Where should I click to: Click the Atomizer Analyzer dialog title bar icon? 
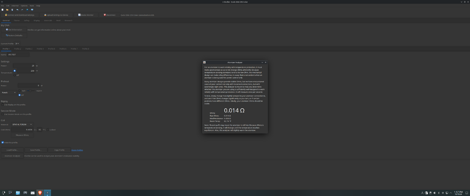(x=204, y=62)
